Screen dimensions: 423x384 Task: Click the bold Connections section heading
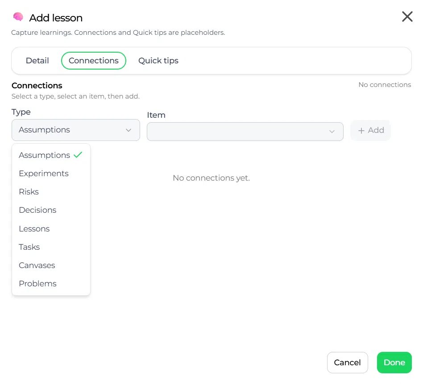coord(37,86)
